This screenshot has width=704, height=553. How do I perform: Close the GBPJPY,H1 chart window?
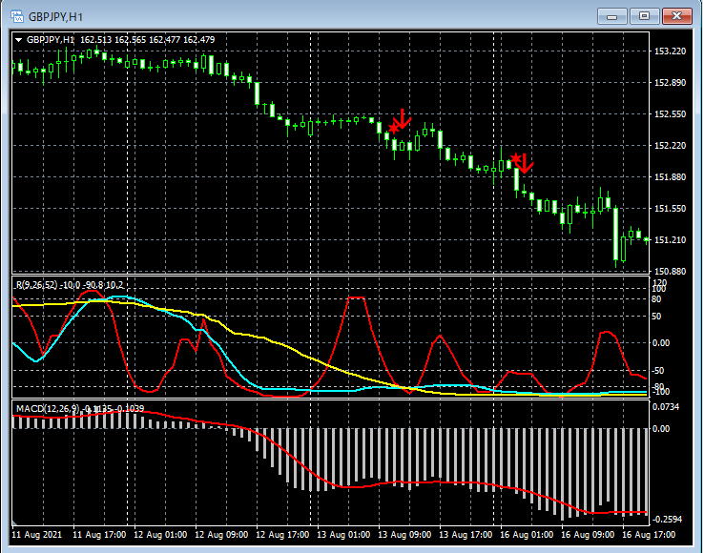pos(676,16)
